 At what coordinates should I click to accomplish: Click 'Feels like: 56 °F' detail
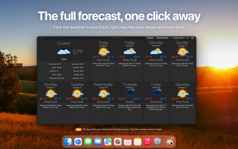tap(55, 64)
